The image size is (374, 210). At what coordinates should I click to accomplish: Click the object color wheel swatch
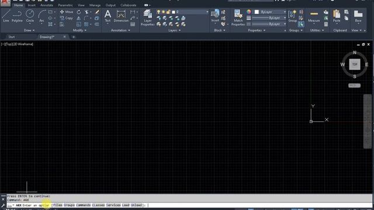click(249, 12)
